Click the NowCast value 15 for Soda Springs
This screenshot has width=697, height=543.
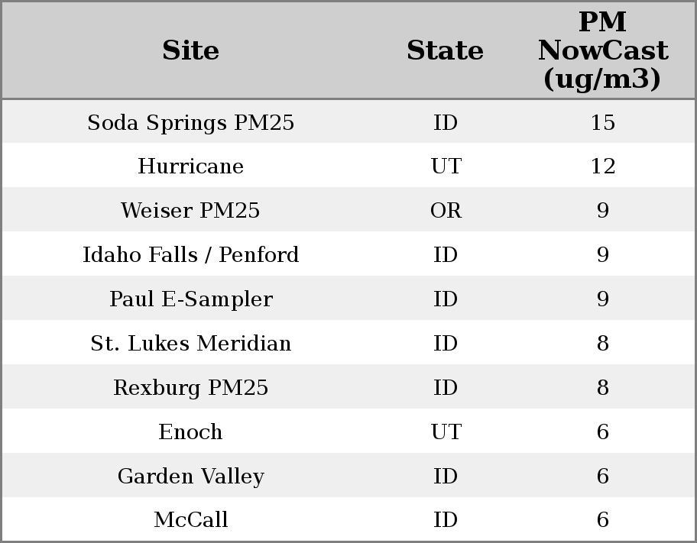tap(602, 123)
